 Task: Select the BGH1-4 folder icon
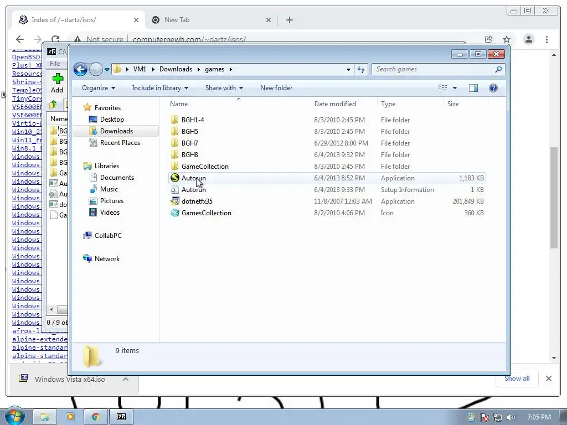click(174, 120)
